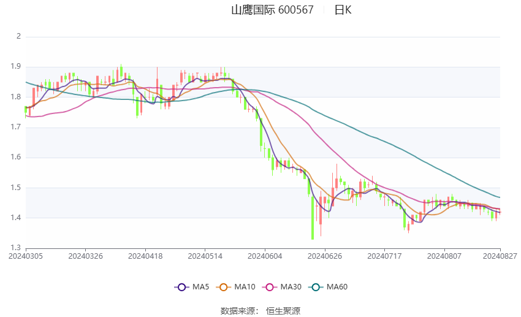The height and width of the screenshot is (317, 521).
Task: Click the 20240626 date axis label
Action: 325,256
